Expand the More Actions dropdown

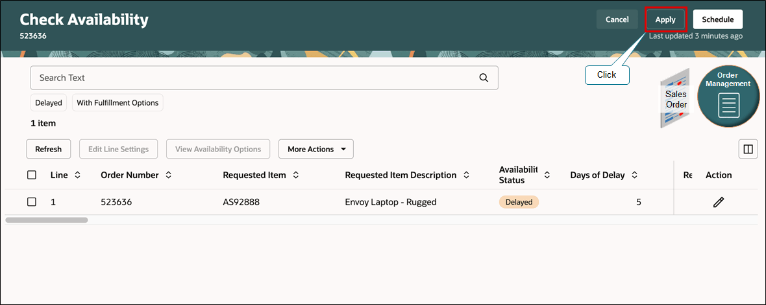316,149
